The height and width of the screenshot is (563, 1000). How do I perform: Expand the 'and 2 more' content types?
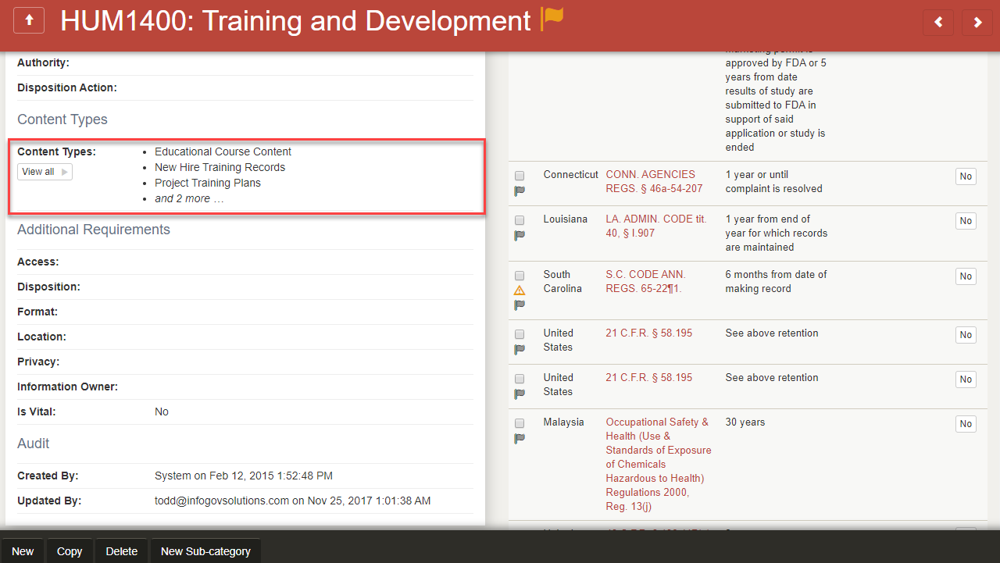tap(189, 198)
